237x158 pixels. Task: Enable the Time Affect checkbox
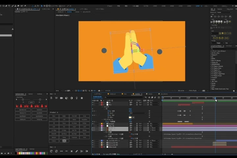tap(211, 28)
